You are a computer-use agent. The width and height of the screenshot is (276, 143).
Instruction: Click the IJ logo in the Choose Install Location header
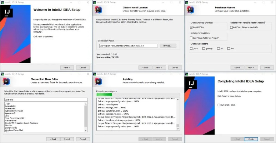(99, 9)
